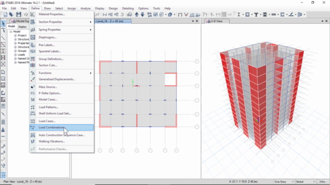Image resolution: width=330 pixels, height=185 pixels.
Task: Click the Set Display Options checkbox icon
Action: (x=156, y=14)
